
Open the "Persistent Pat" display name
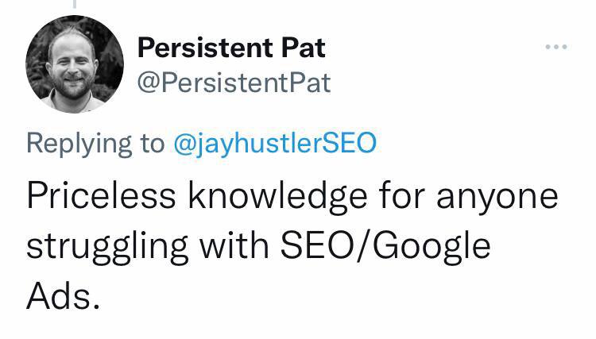click(231, 48)
